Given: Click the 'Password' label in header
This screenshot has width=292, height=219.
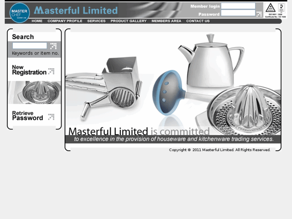Looking at the screenshot, I should 209,14.
